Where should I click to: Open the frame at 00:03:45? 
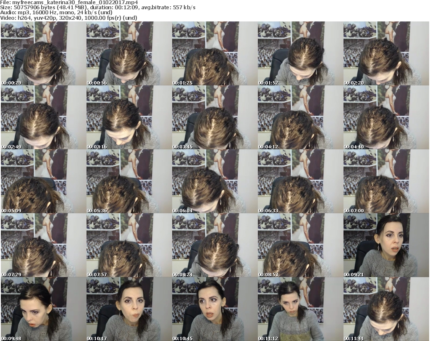click(215, 117)
